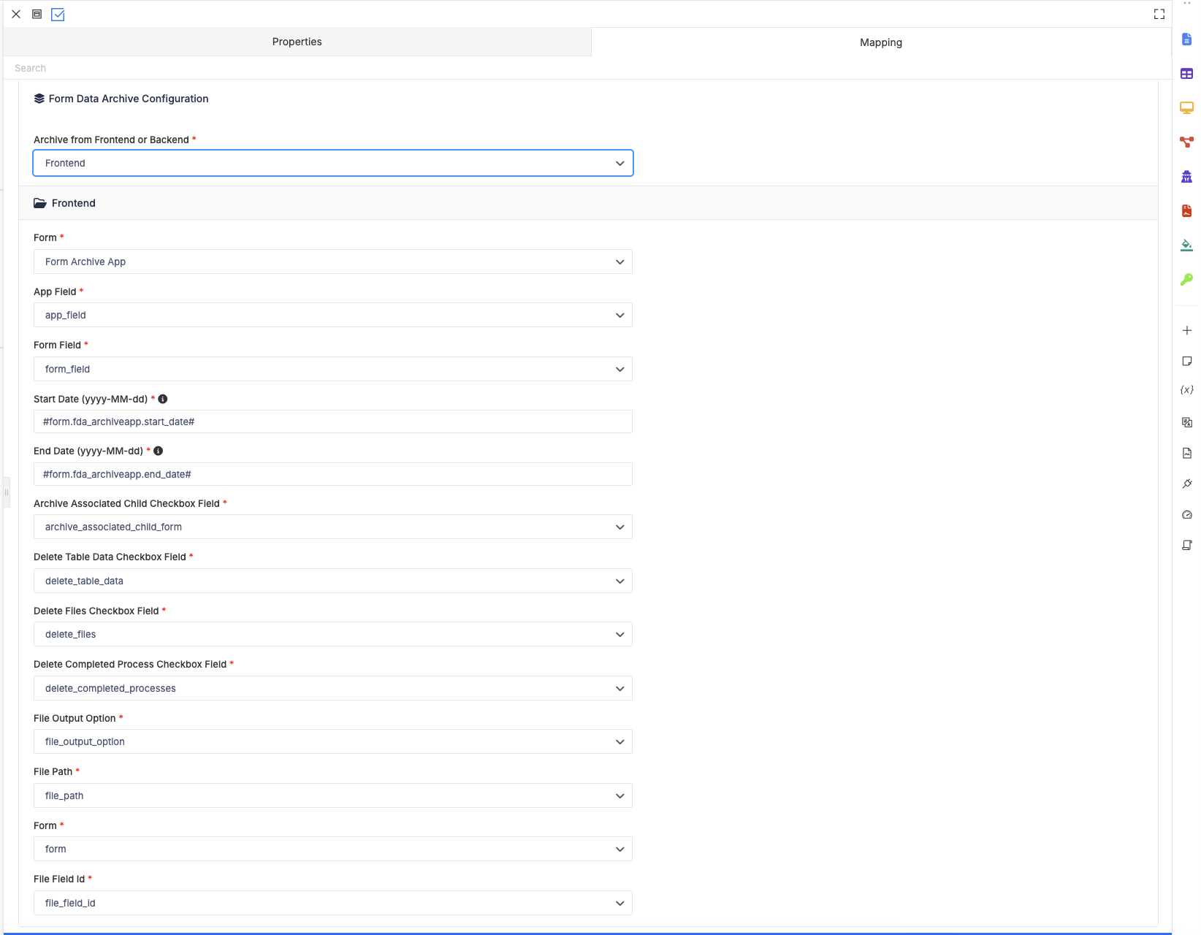Click the End Date text field
This screenshot has width=1201, height=935.
point(333,474)
